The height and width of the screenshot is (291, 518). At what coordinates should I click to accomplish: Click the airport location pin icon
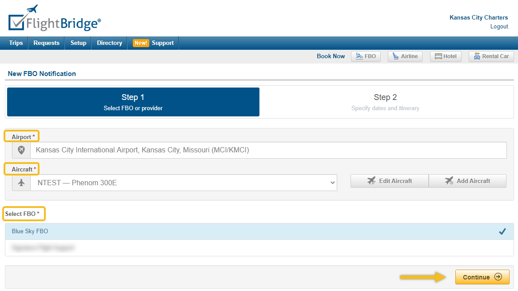21,150
